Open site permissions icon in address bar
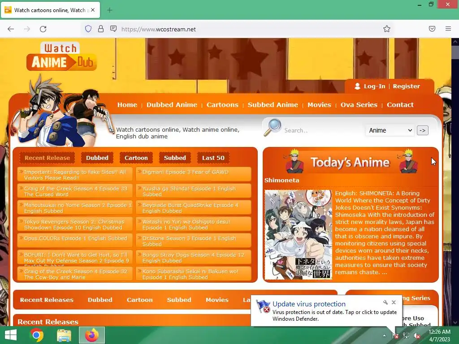 (x=113, y=29)
